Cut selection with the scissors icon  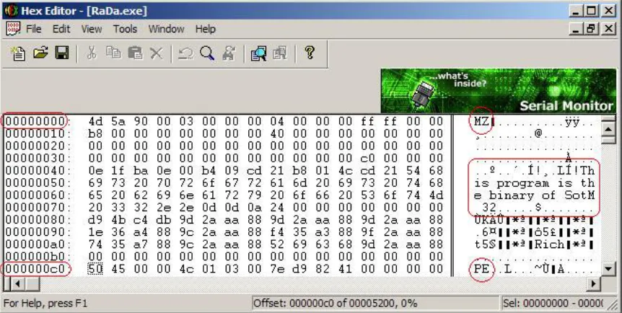[x=92, y=53]
